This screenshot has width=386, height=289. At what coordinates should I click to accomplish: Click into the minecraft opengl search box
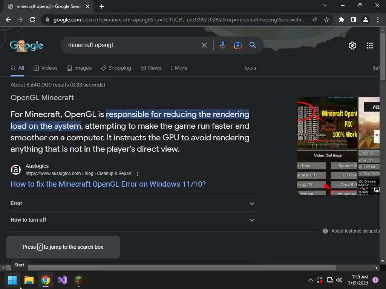coord(133,45)
